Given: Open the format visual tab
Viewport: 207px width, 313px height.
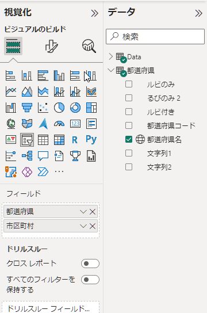Looking at the screenshot, I should pyautogui.click(x=51, y=46).
